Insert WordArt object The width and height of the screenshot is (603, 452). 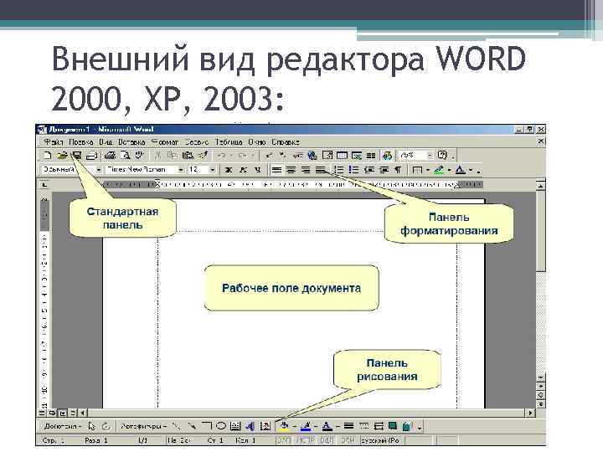[250, 426]
